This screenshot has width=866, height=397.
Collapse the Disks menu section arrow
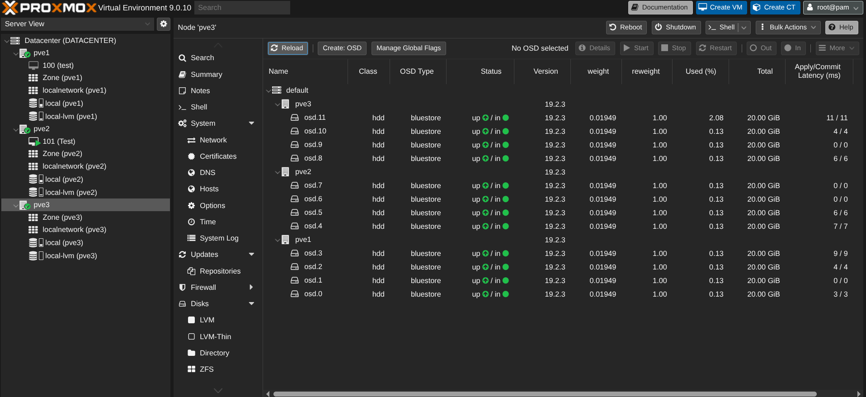click(252, 304)
